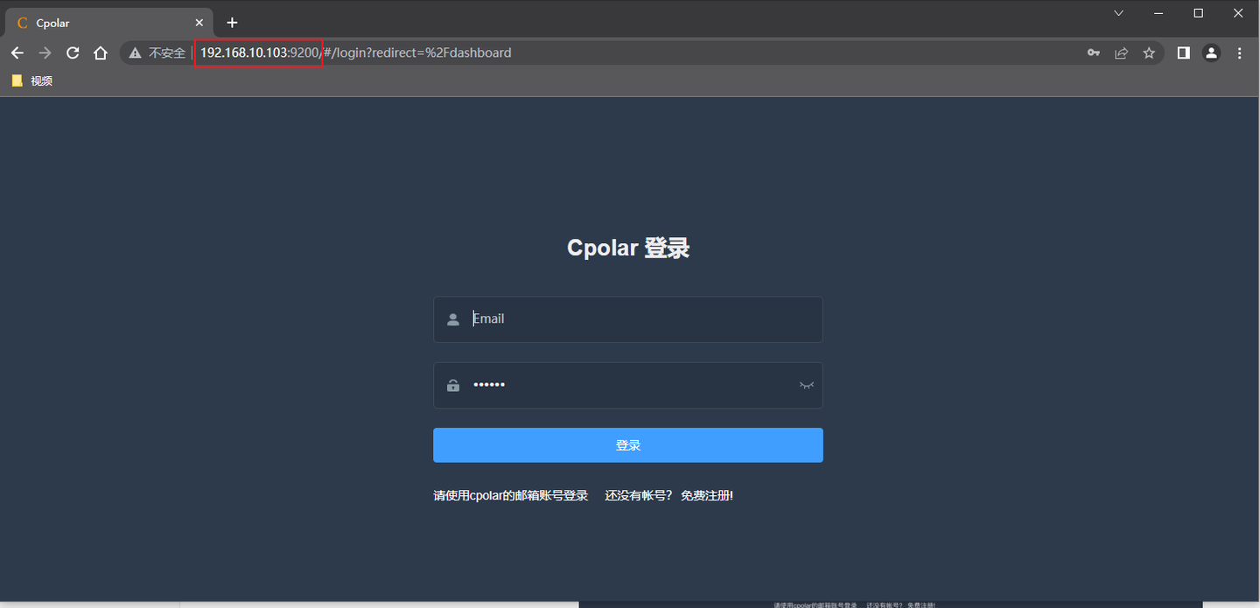Screen dimensions: 1260x608
Task: Click the 不安全 warning triangle icon
Action: pos(135,52)
